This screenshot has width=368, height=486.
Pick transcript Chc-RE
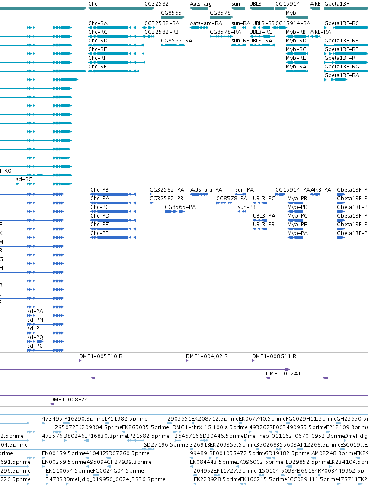98,49
